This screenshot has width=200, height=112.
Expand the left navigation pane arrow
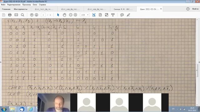point(1,62)
